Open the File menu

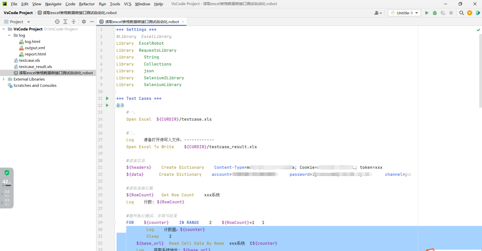[14, 4]
